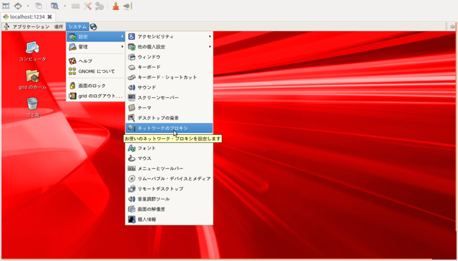The height and width of the screenshot is (261, 458).
Task: Expand the 設定 submenu arrow
Action: [123, 37]
